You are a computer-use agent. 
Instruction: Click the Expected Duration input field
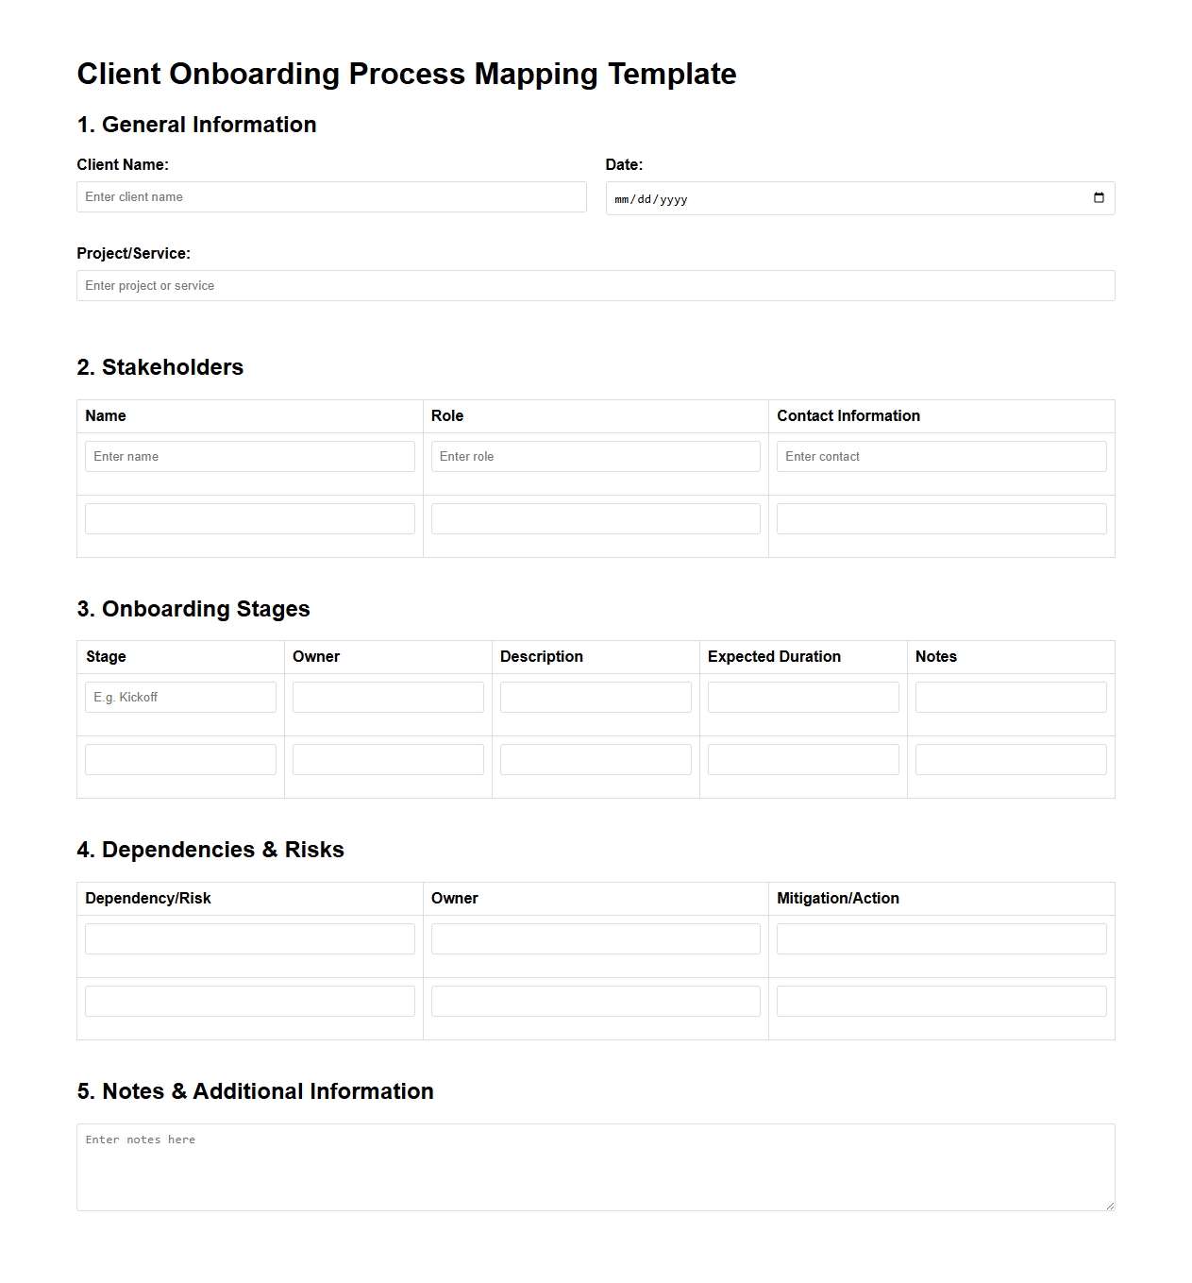click(x=802, y=697)
